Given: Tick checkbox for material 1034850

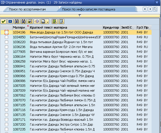Looking at the screenshot, I should pos(6,37).
